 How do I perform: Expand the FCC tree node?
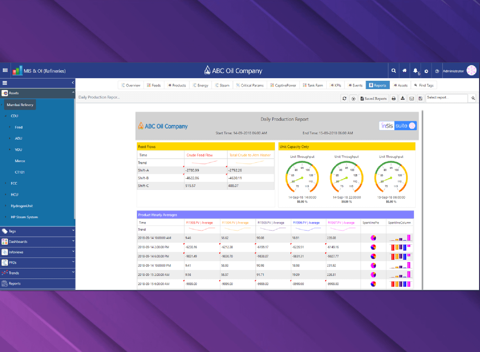[x=6, y=183]
